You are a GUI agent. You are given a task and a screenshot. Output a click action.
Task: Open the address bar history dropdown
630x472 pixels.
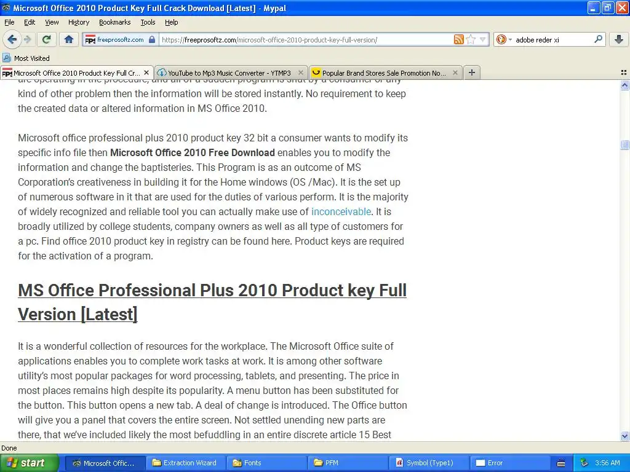tap(482, 39)
